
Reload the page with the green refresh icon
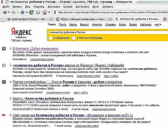pyautogui.click(x=32, y=12)
